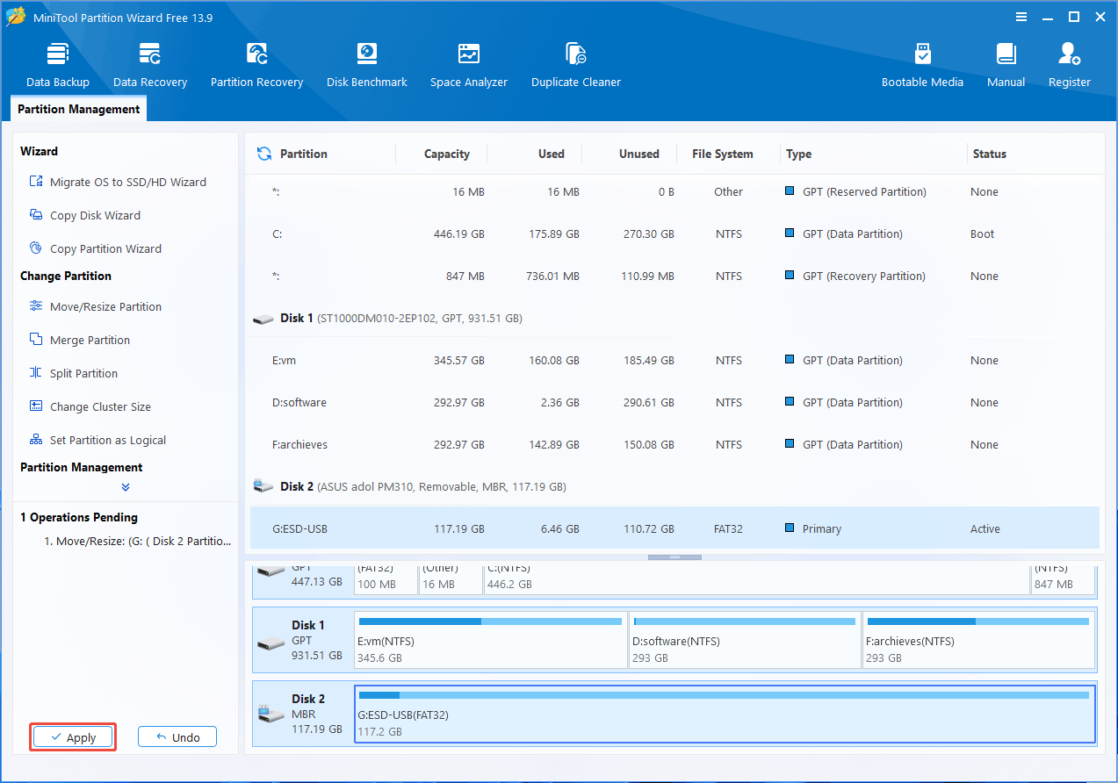Launch Data Recovery

pyautogui.click(x=150, y=64)
